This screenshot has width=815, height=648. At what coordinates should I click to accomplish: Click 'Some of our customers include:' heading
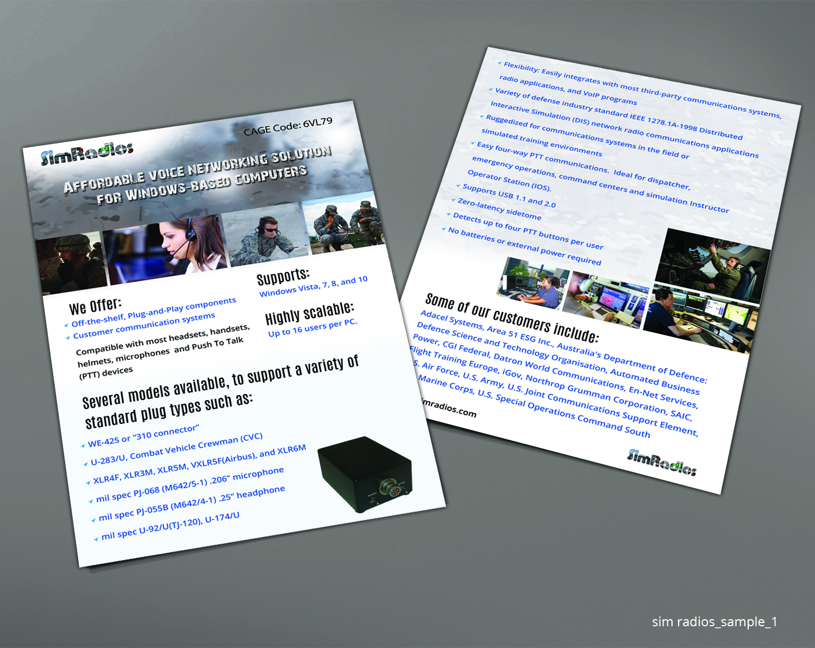tap(512, 318)
